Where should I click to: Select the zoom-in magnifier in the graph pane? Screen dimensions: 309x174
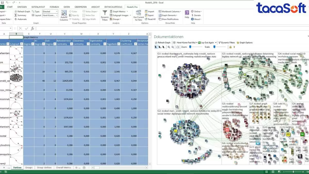[x=169, y=47]
